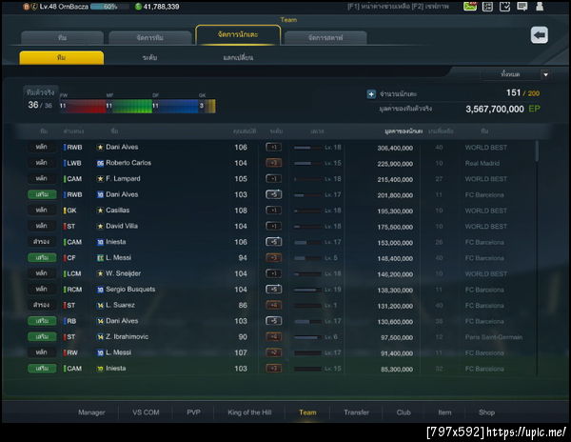Click the star season icon beside David Villa
The width and height of the screenshot is (571, 442).
point(100,227)
